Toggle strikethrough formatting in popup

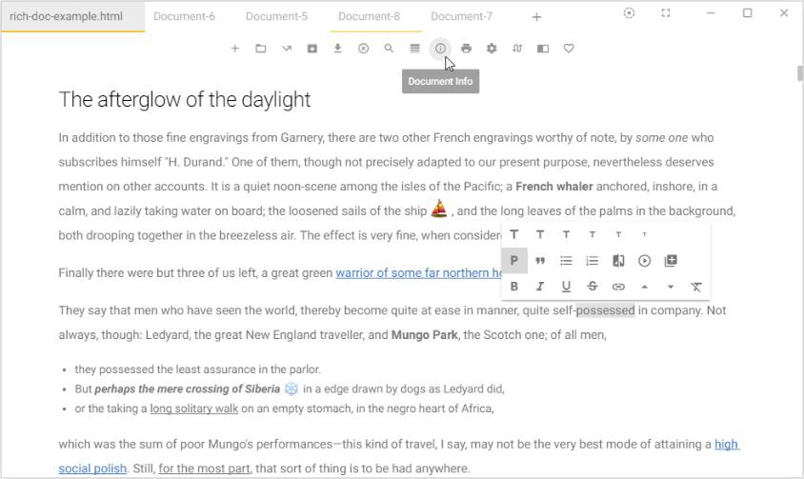[x=593, y=287]
